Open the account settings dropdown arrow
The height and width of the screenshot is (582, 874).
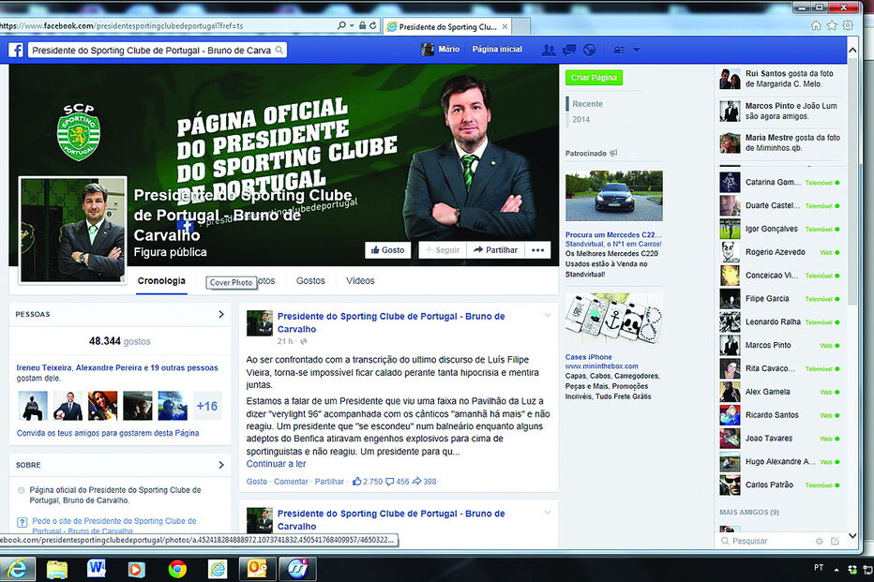636,50
